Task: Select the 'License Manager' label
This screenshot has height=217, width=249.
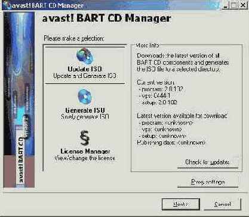Action: [85, 151]
